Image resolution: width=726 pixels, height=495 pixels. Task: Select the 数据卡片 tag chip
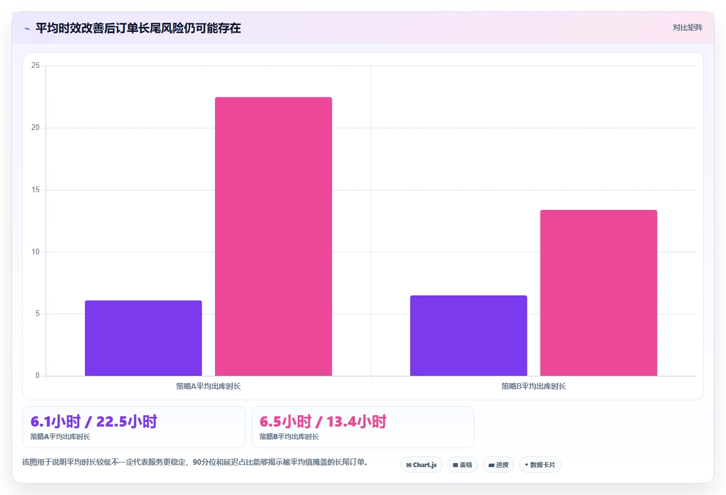[540, 465]
